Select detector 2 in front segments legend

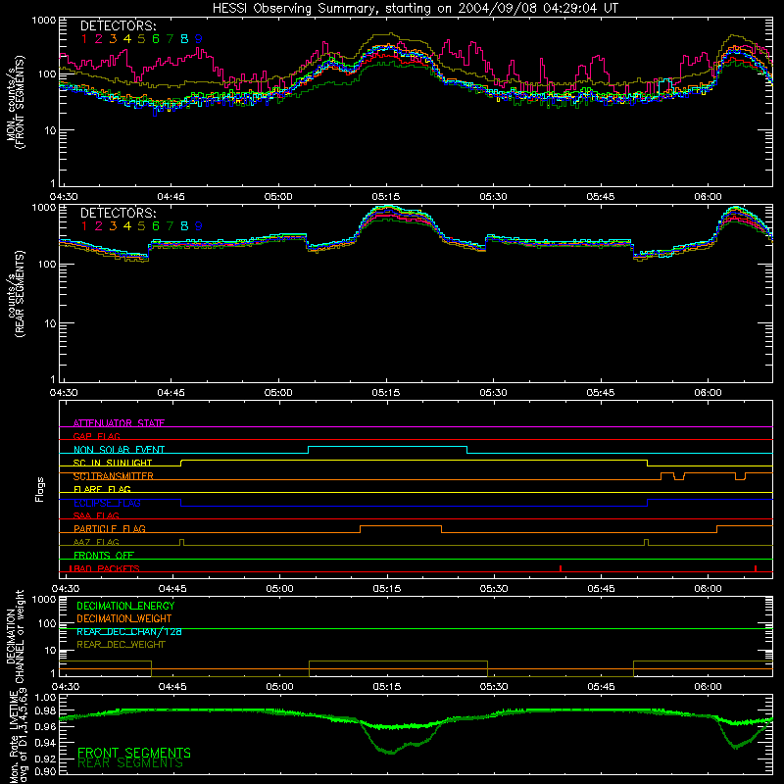click(x=99, y=39)
